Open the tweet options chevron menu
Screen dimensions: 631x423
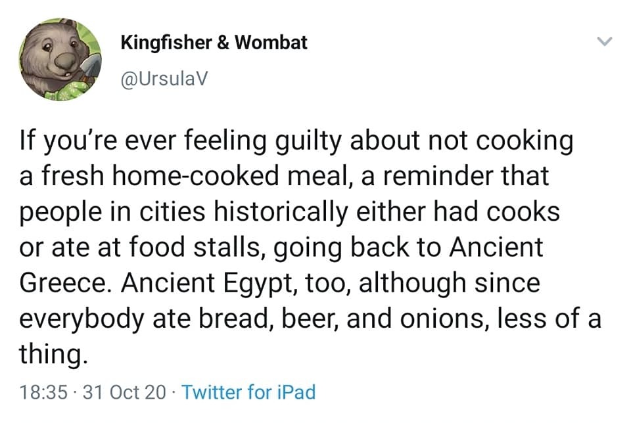pyautogui.click(x=604, y=43)
